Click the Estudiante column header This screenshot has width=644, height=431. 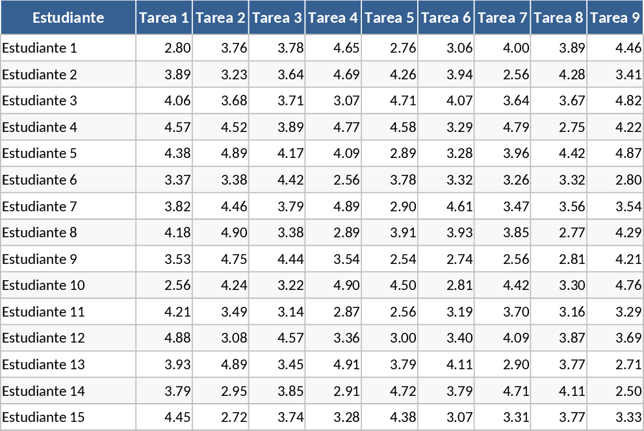click(x=68, y=18)
